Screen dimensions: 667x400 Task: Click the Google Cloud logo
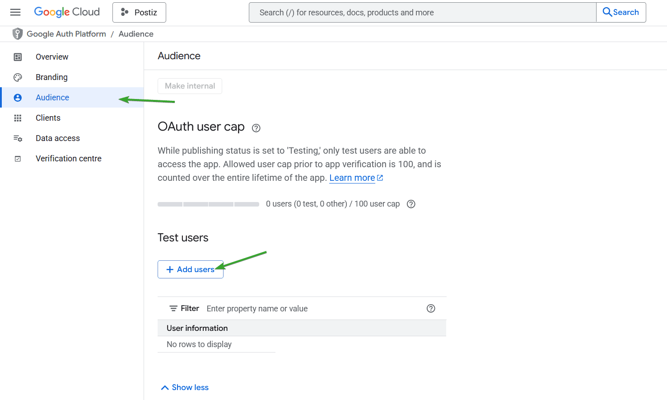[67, 12]
